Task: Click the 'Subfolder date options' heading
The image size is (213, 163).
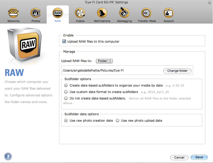Action: coord(81,114)
